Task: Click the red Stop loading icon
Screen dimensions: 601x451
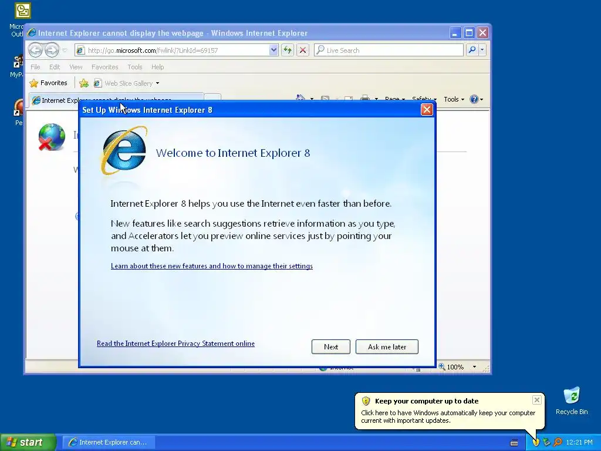Action: [x=303, y=50]
